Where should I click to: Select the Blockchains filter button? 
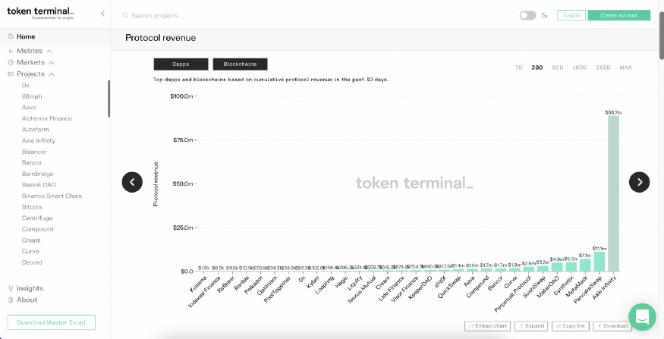tap(240, 64)
